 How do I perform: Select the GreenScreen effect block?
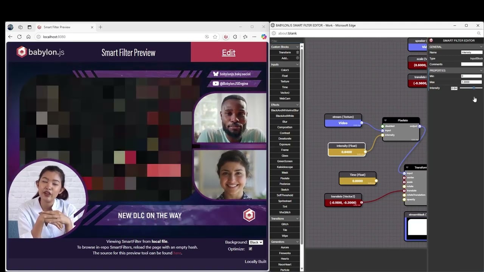point(285,161)
